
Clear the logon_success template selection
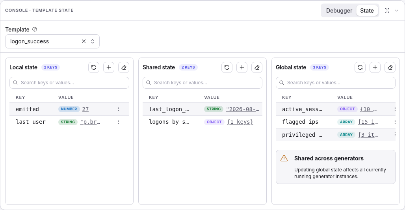pyautogui.click(x=84, y=41)
